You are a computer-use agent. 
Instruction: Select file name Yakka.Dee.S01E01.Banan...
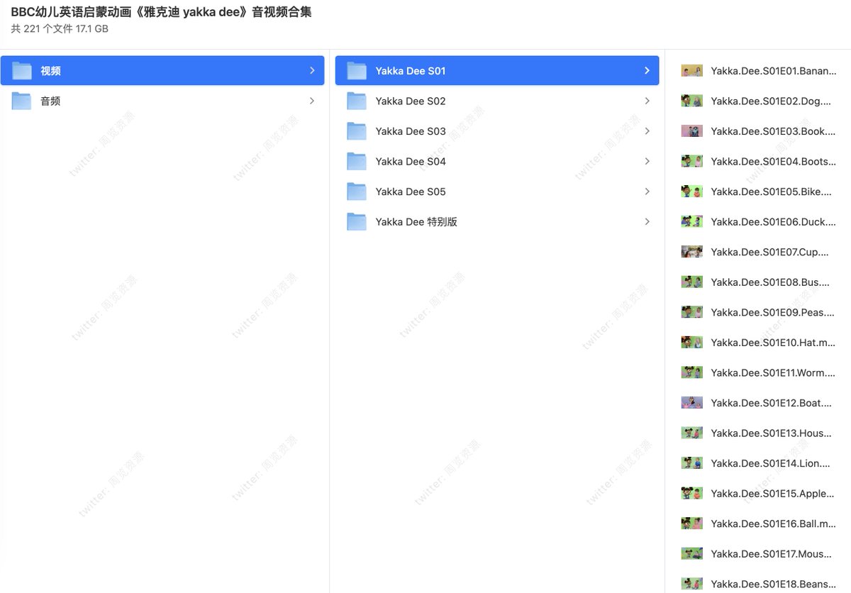pos(773,71)
